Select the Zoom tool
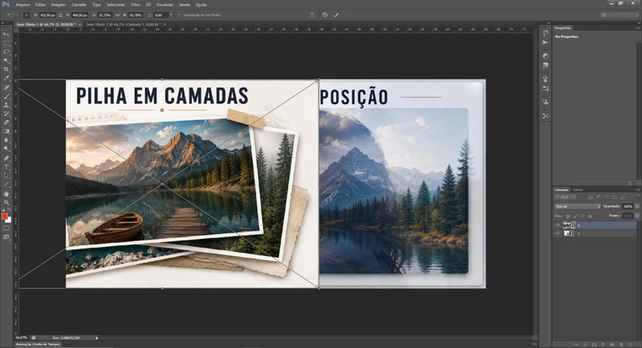The height and width of the screenshot is (348, 642). click(x=6, y=202)
